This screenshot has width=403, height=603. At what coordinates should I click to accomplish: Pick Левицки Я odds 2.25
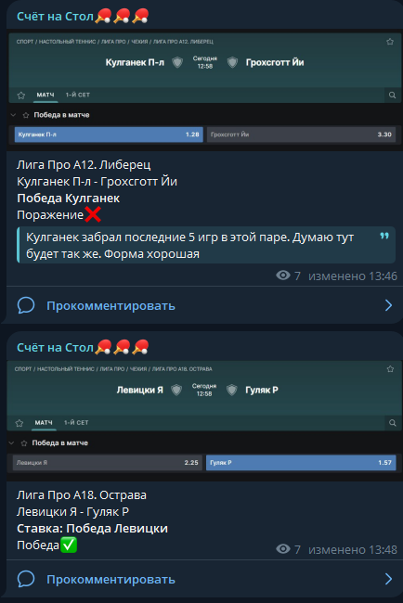pos(107,463)
